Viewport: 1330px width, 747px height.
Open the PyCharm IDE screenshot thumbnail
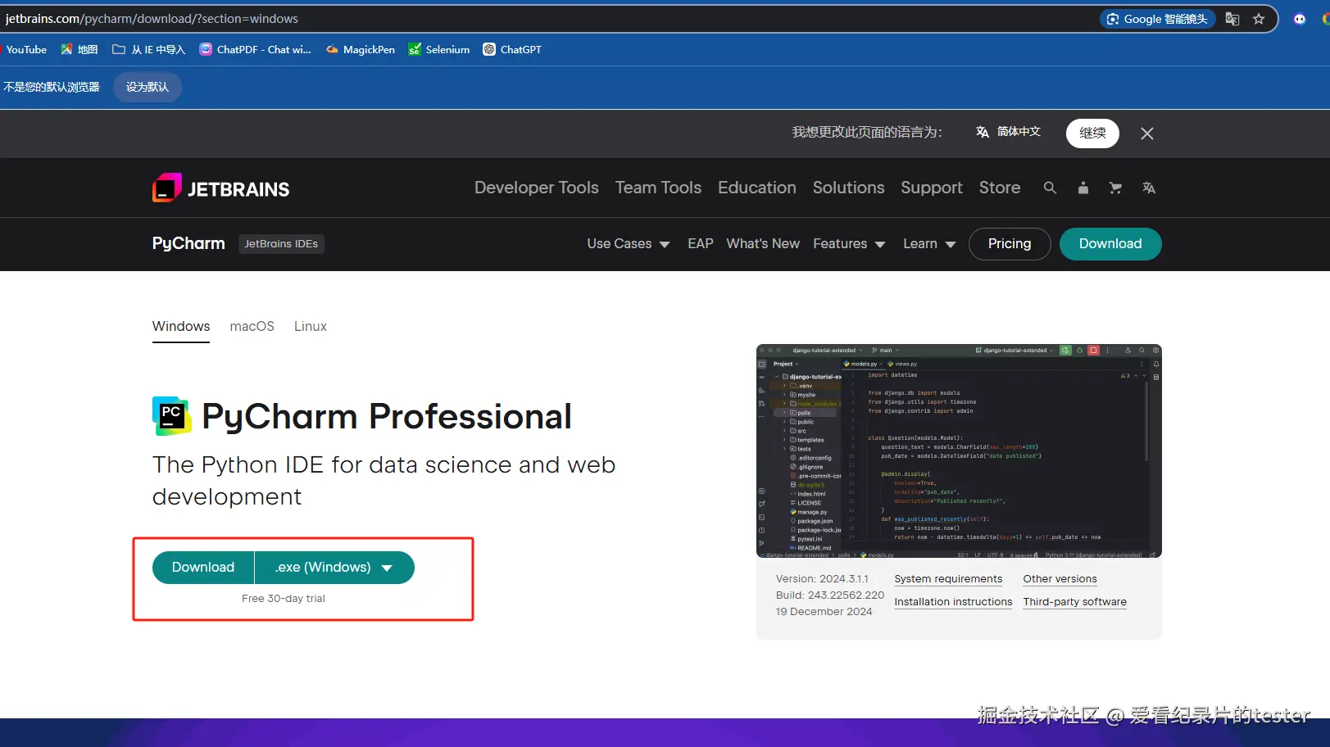959,451
